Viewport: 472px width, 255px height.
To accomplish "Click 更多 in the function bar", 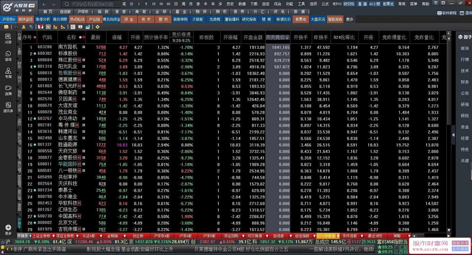I will click(350, 19).
